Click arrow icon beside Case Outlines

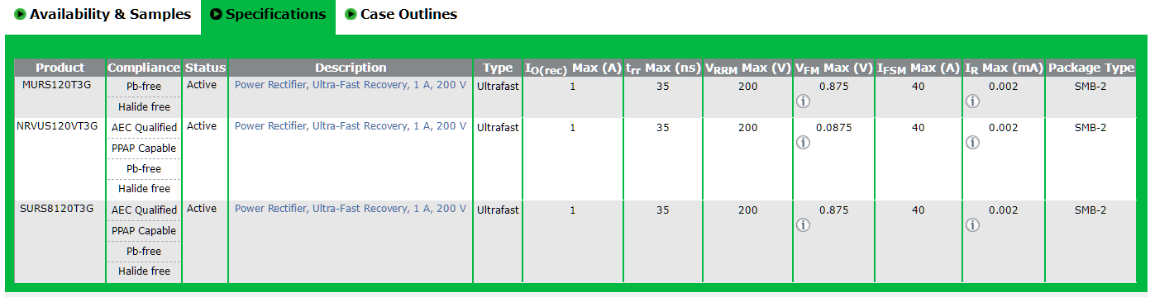pyautogui.click(x=351, y=14)
